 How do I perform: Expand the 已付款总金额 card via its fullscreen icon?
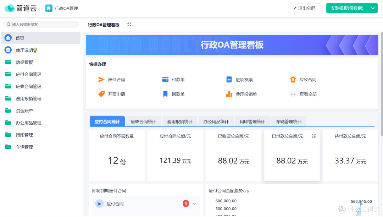313,136
